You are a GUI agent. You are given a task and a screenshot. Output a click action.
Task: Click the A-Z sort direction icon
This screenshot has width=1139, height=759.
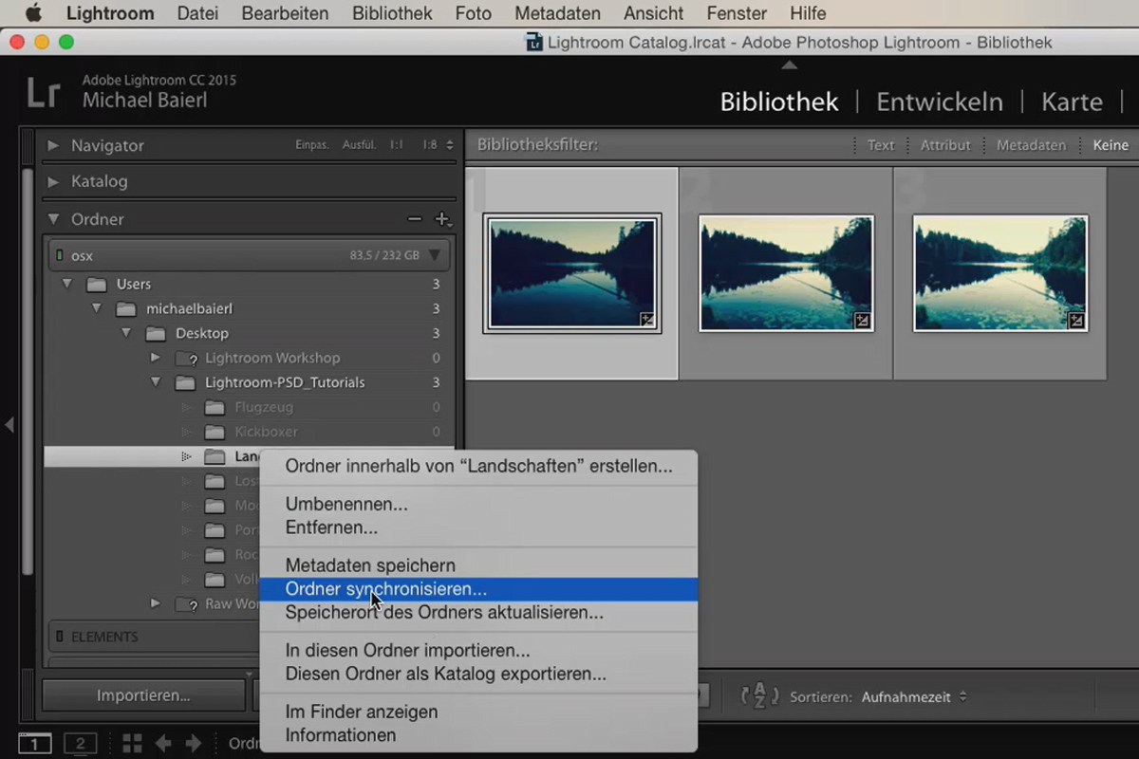759,696
